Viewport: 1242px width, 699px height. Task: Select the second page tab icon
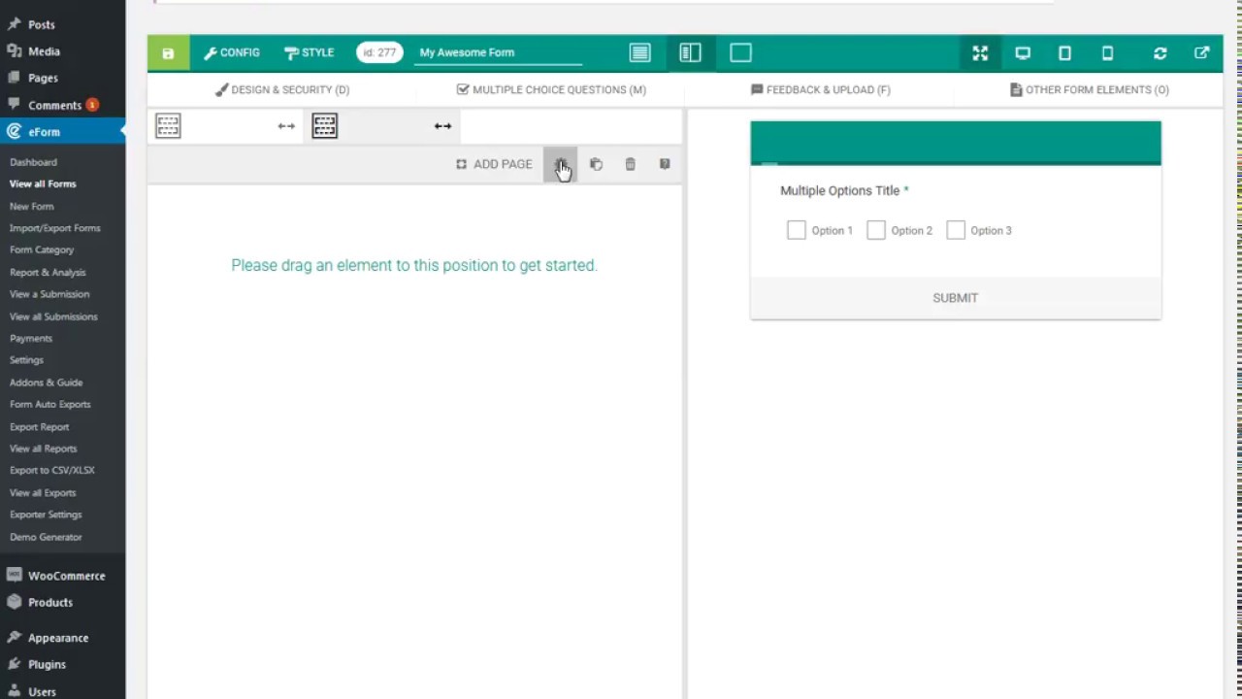pos(325,125)
